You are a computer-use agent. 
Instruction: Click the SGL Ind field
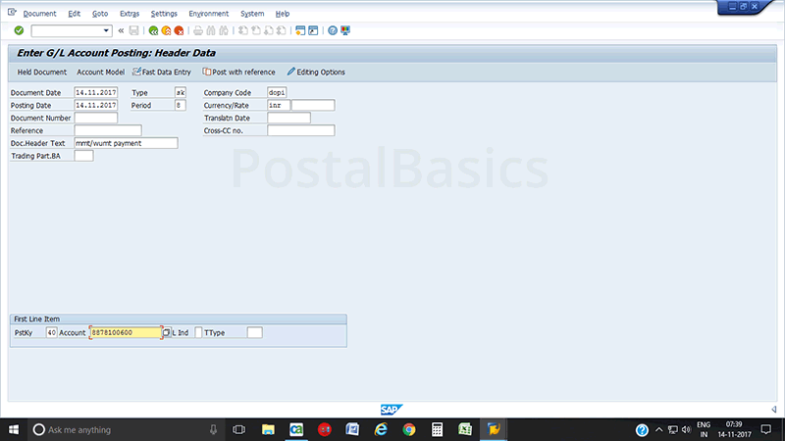point(198,332)
